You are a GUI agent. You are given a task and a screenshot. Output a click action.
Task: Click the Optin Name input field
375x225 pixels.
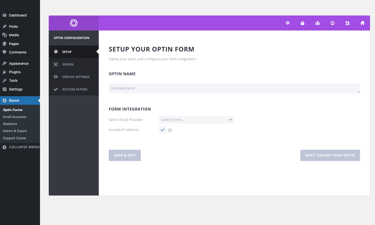tap(234, 88)
